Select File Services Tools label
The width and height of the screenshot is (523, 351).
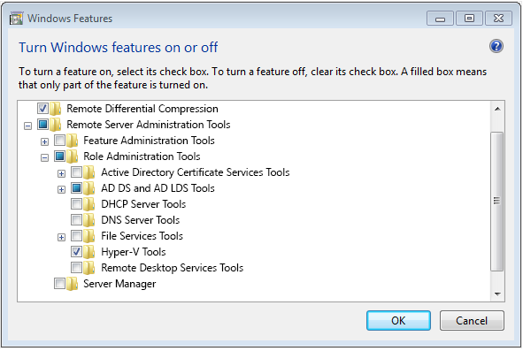142,236
